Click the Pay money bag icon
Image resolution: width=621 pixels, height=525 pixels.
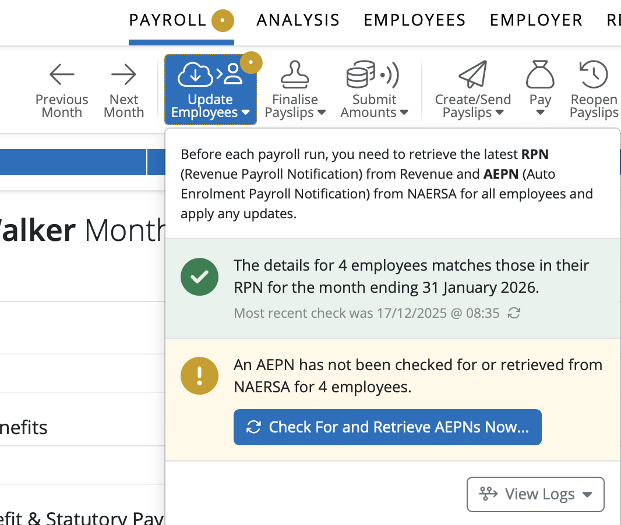(540, 75)
